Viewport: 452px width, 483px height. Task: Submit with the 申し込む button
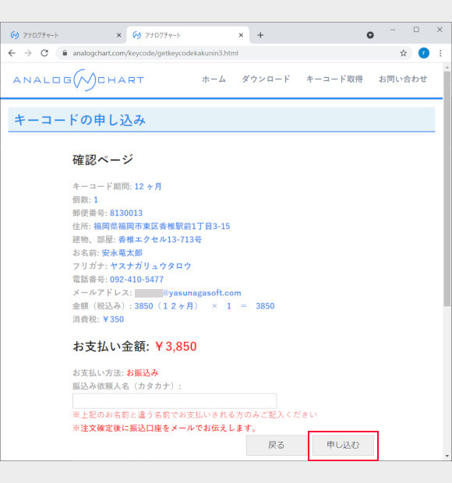[343, 445]
